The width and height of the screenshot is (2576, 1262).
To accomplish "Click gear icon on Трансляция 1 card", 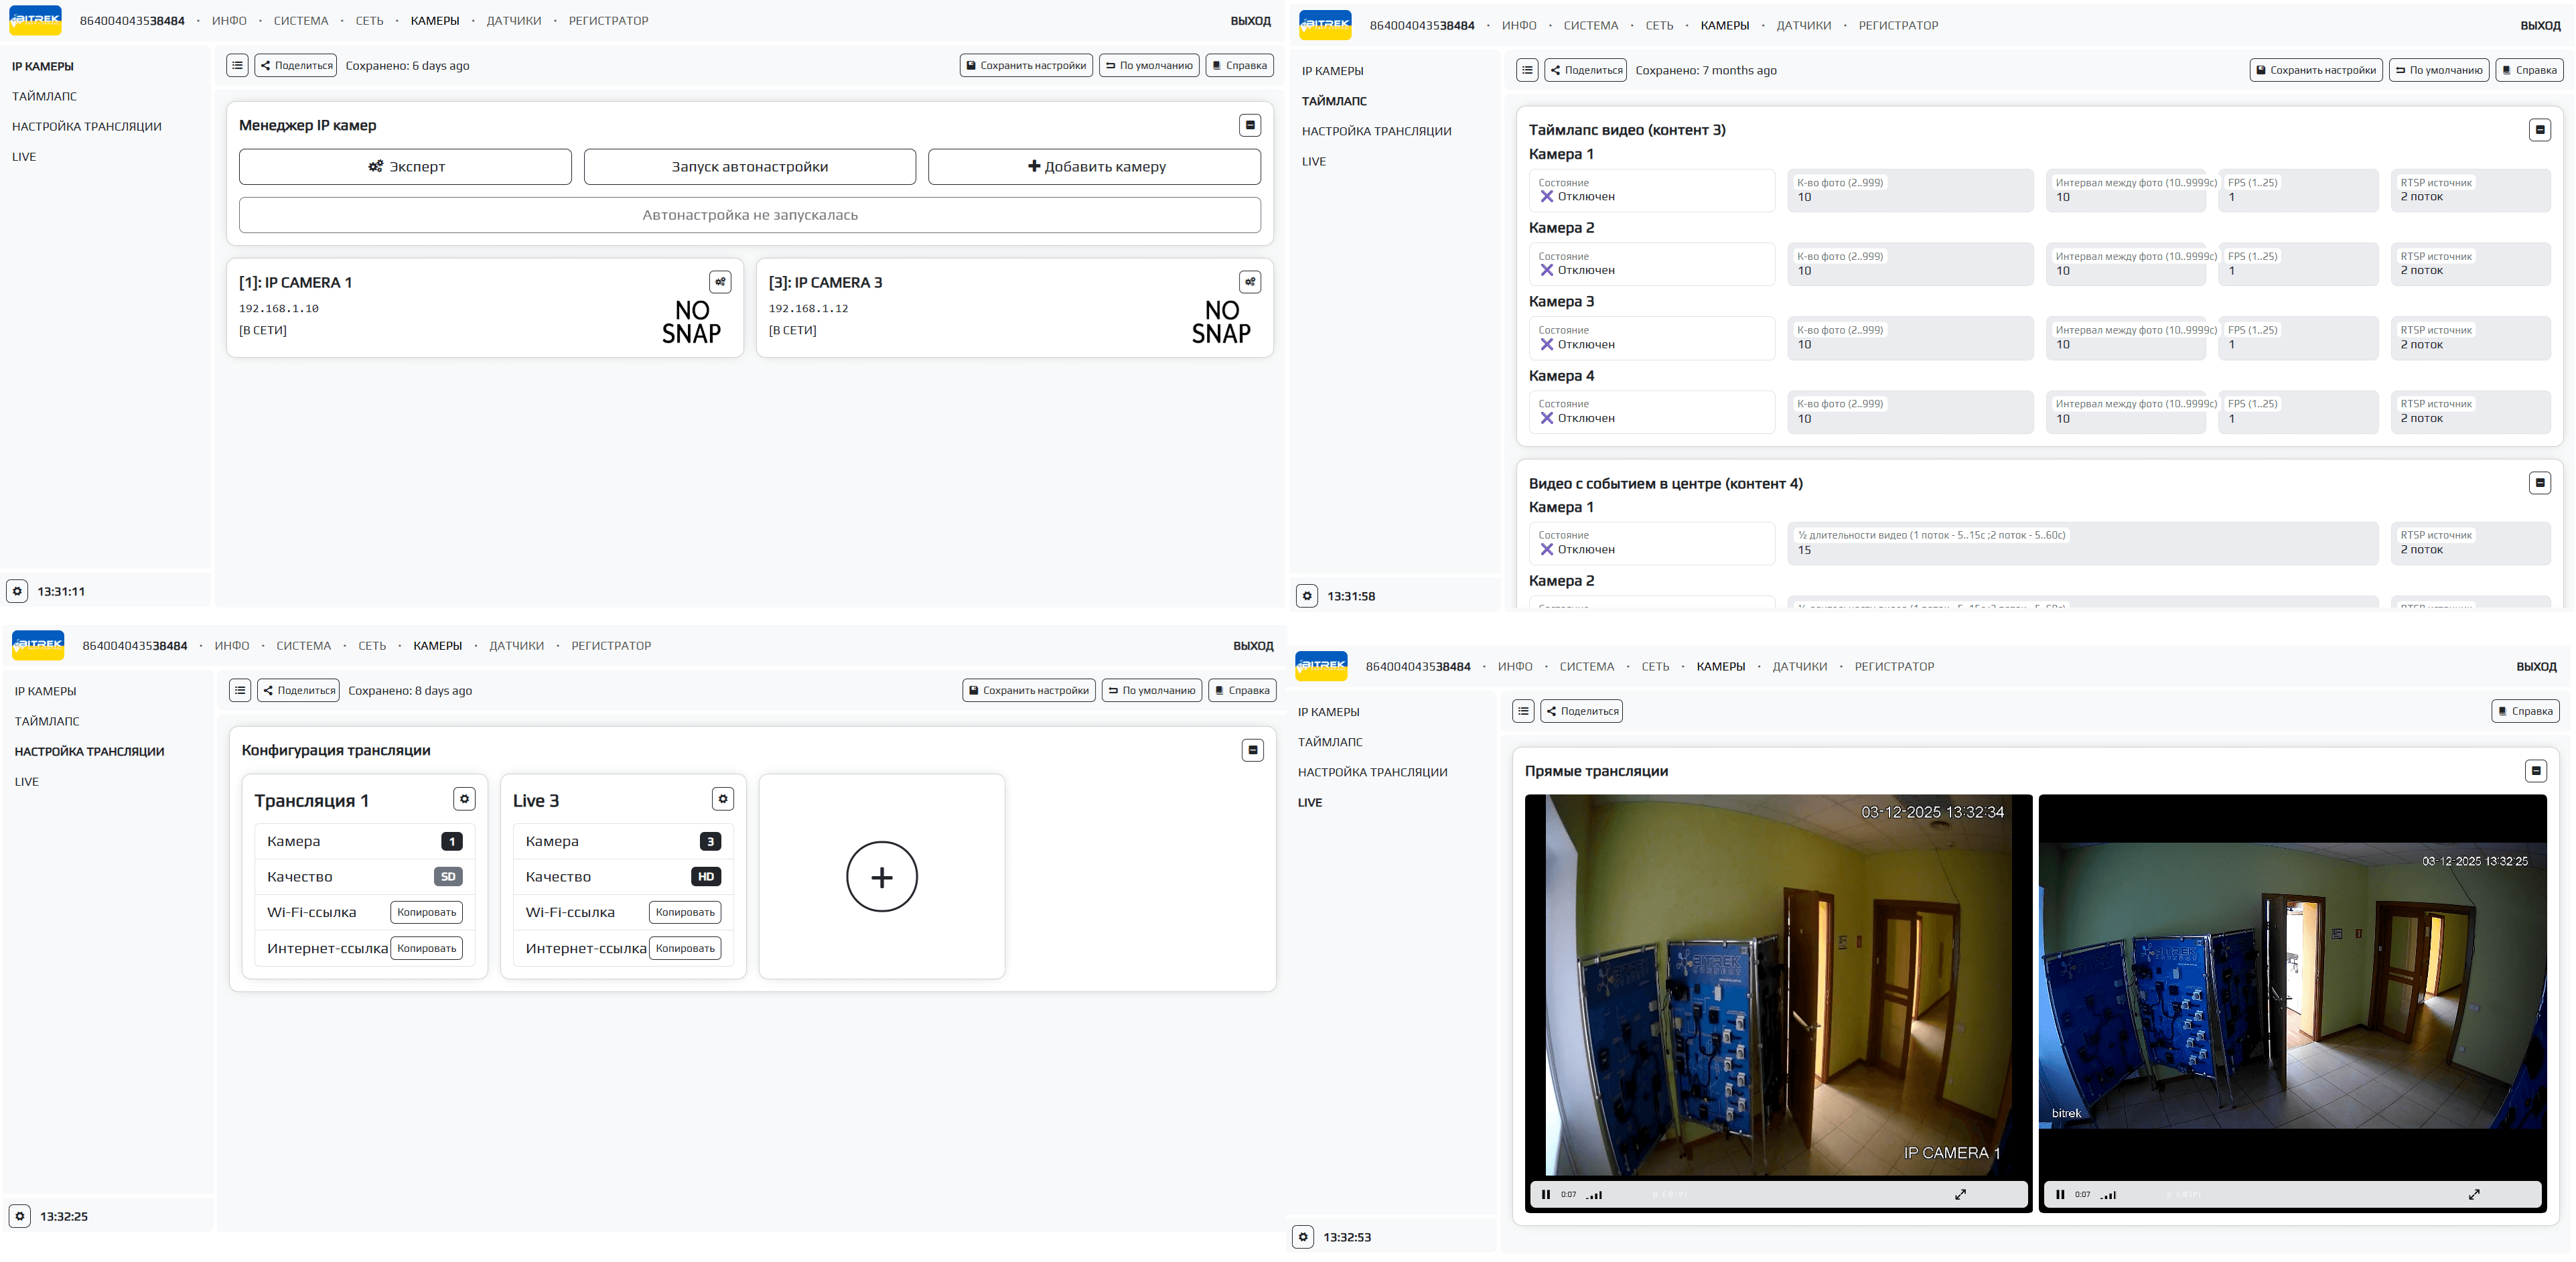I will click(464, 799).
